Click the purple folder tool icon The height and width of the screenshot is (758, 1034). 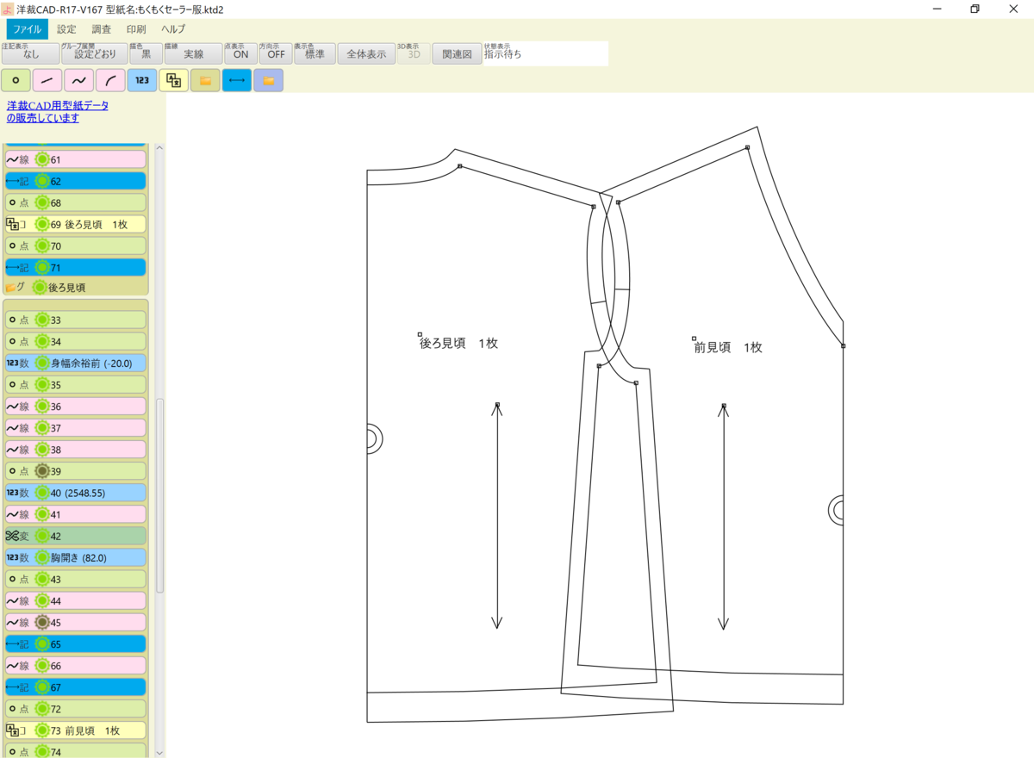[268, 80]
